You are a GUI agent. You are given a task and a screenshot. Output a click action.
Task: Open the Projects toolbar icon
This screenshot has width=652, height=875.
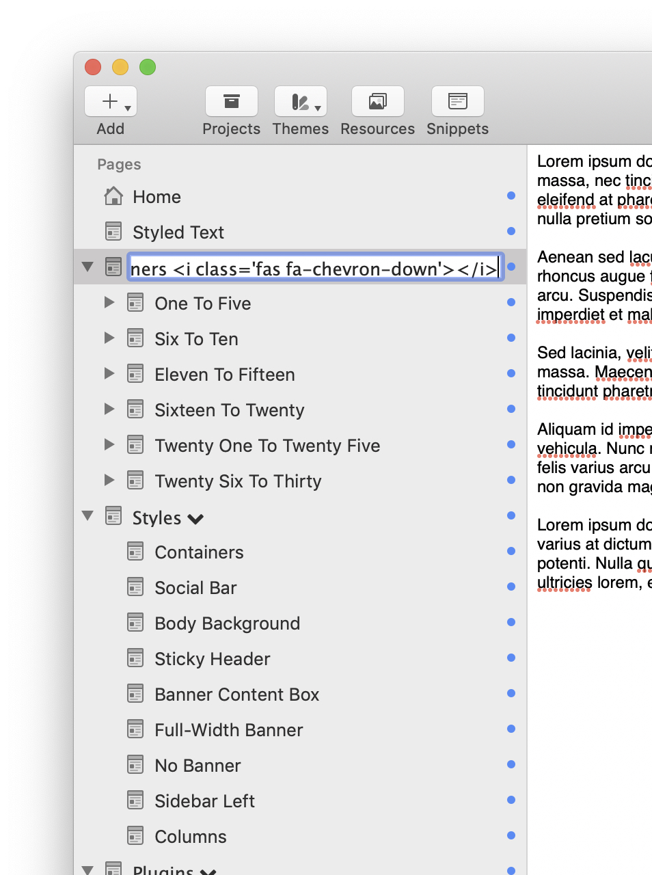(x=232, y=102)
